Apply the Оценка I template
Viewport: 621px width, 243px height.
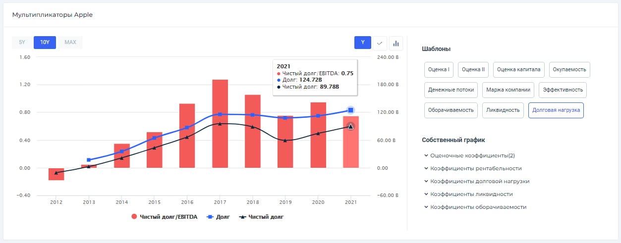439,69
